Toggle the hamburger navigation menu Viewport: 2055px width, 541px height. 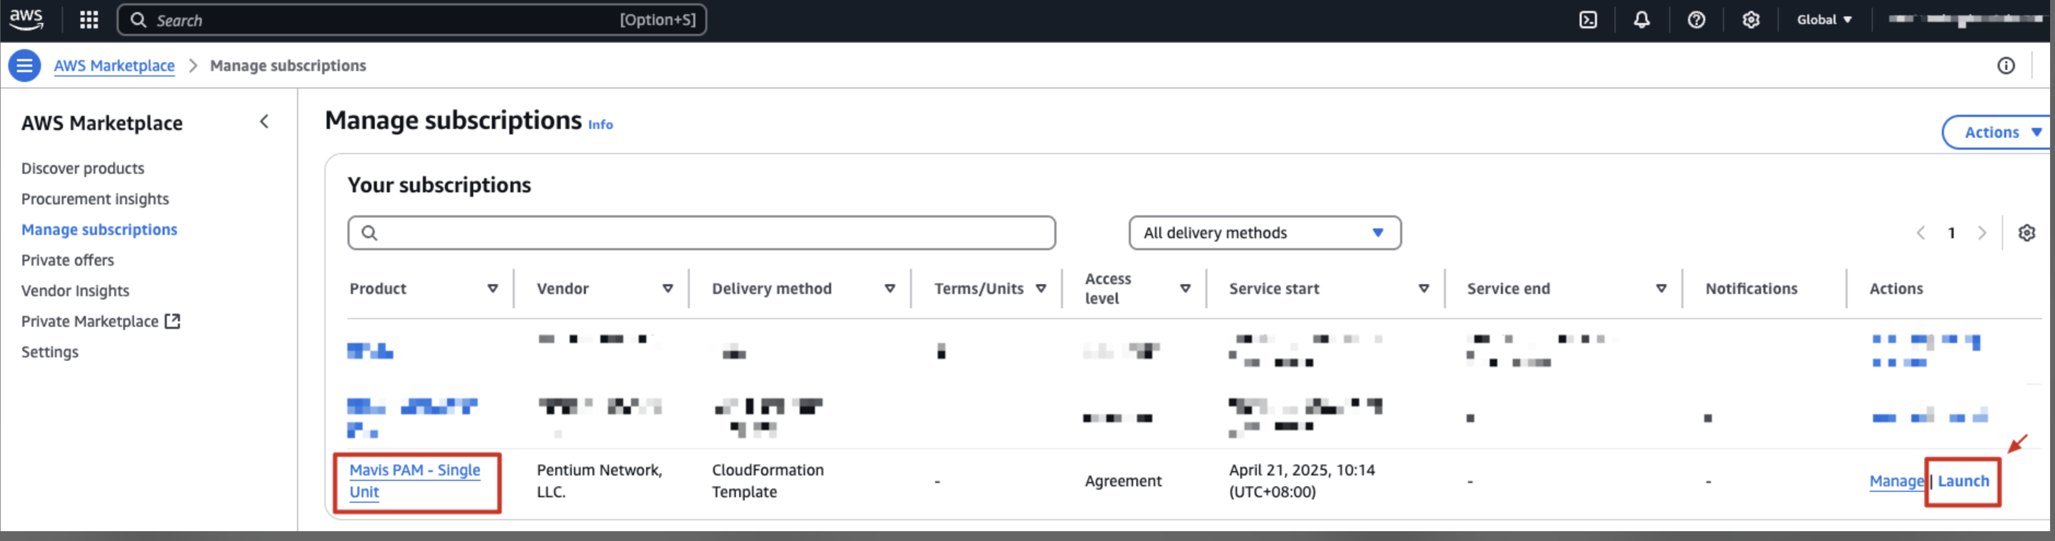(25, 66)
